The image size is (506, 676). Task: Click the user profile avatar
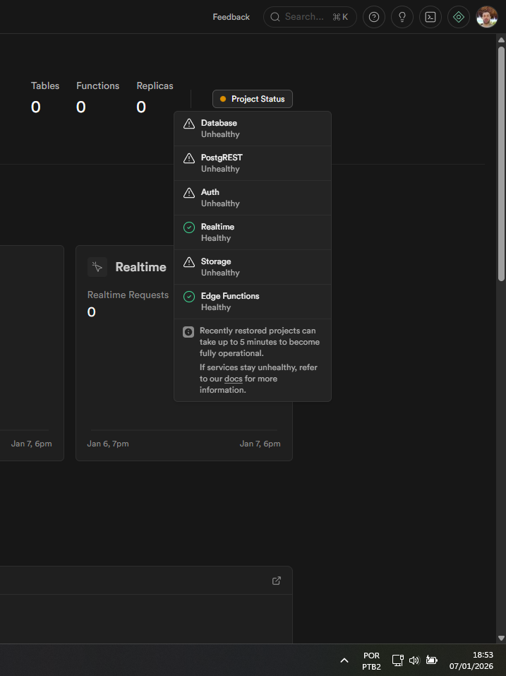point(487,17)
